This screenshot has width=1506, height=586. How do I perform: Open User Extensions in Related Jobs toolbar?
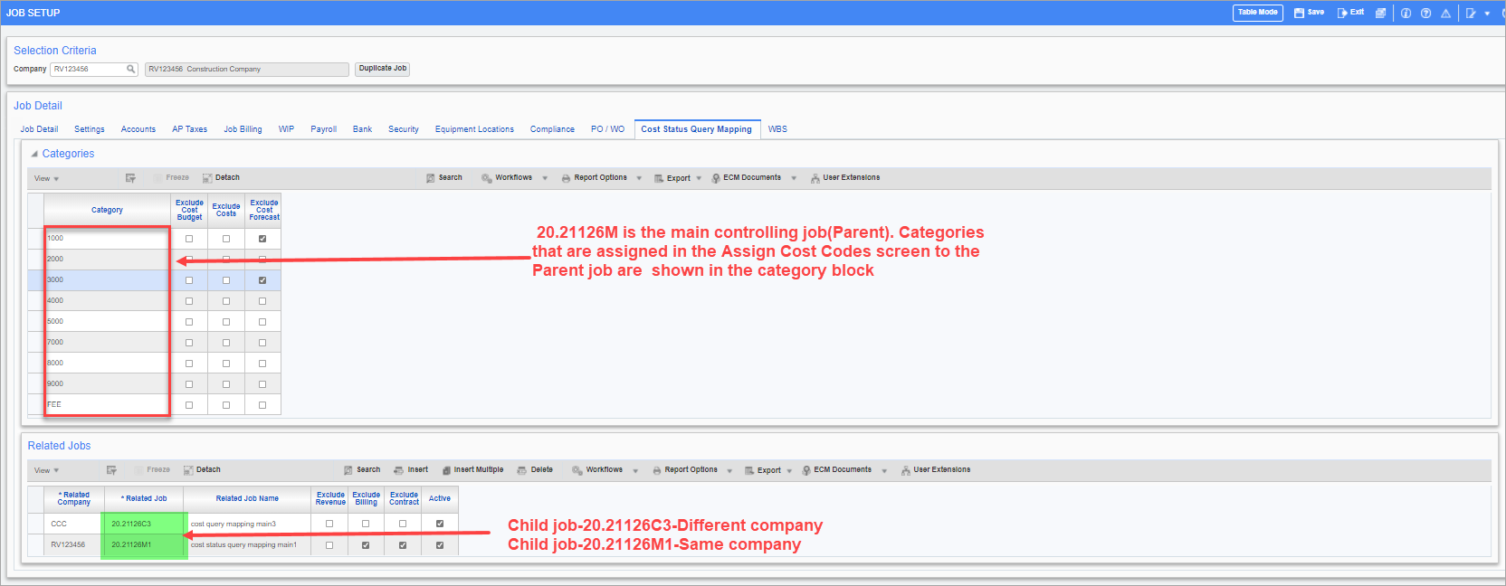(x=936, y=470)
